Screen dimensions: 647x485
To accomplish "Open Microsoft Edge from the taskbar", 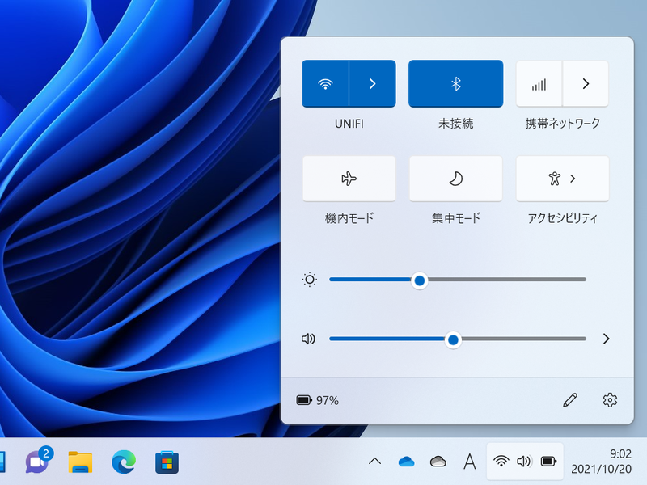I will click(123, 462).
